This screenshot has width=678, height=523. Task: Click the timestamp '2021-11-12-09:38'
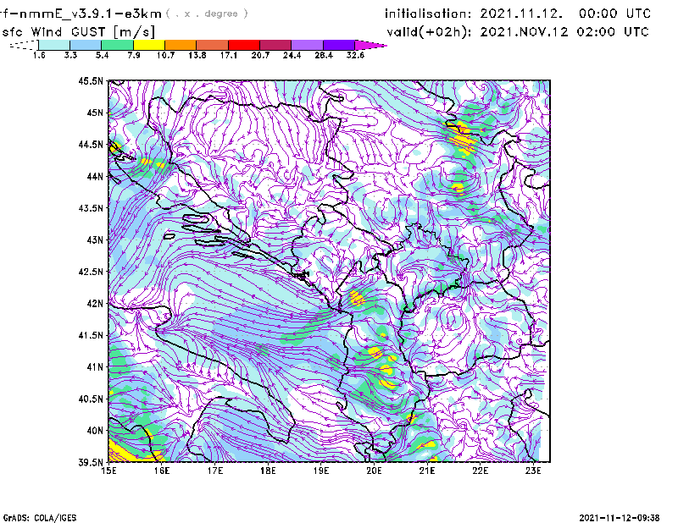[620, 518]
